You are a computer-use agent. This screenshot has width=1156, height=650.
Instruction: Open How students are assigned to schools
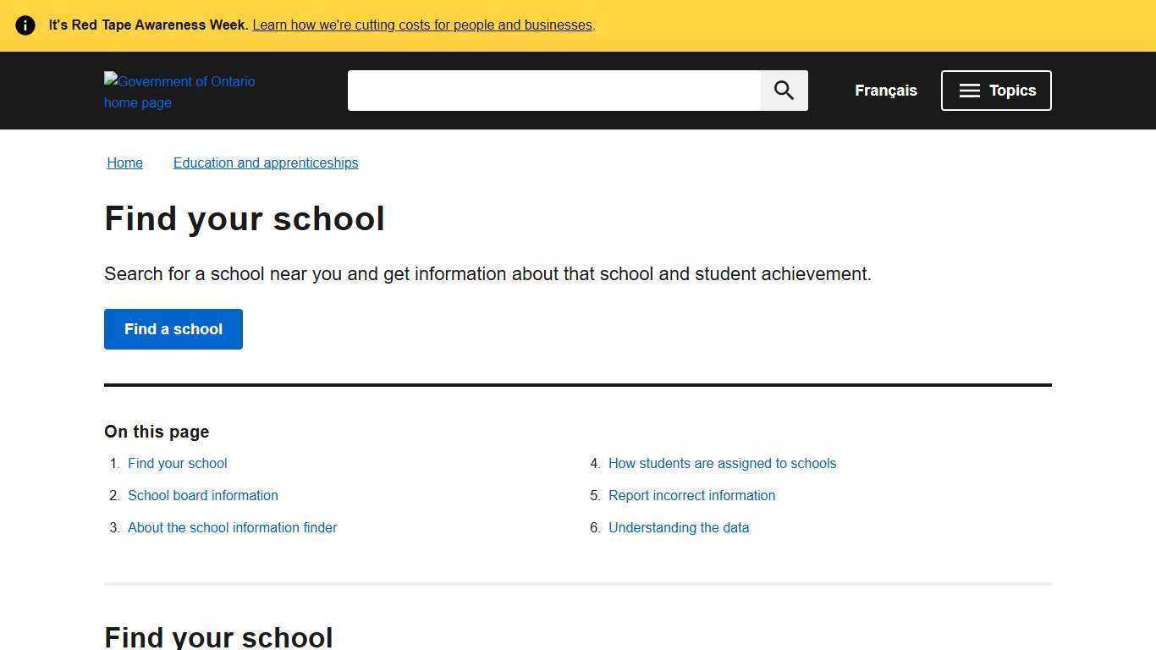coord(722,463)
